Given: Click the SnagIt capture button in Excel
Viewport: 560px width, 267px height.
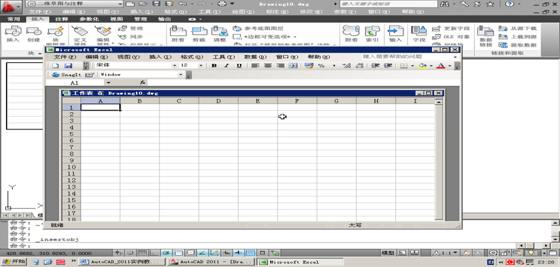Looking at the screenshot, I should (x=67, y=75).
